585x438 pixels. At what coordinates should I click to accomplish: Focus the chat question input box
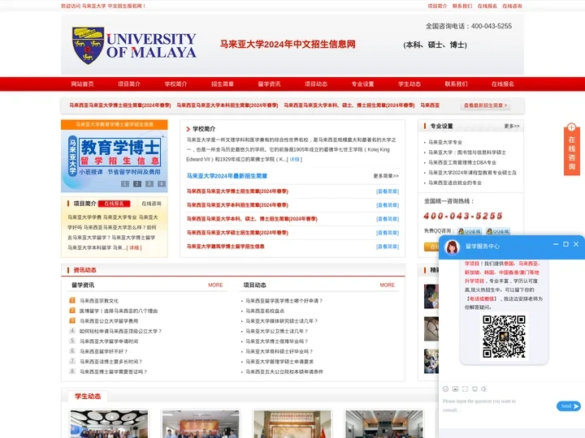click(496, 406)
